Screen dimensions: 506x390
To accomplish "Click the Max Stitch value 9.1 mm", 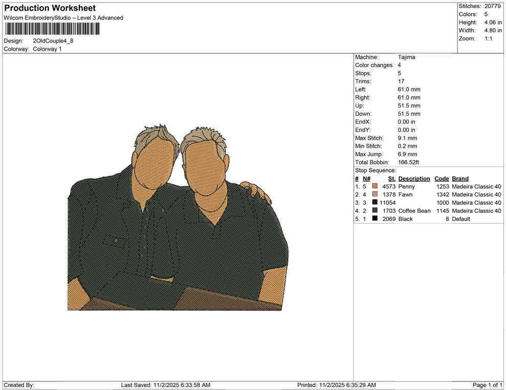I will tap(407, 138).
